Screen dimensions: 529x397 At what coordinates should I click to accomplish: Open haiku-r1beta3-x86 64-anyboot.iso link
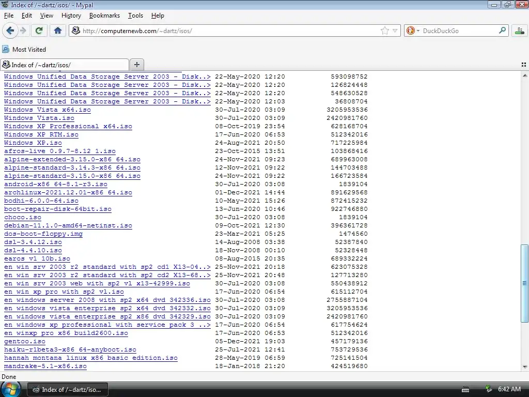point(70,350)
